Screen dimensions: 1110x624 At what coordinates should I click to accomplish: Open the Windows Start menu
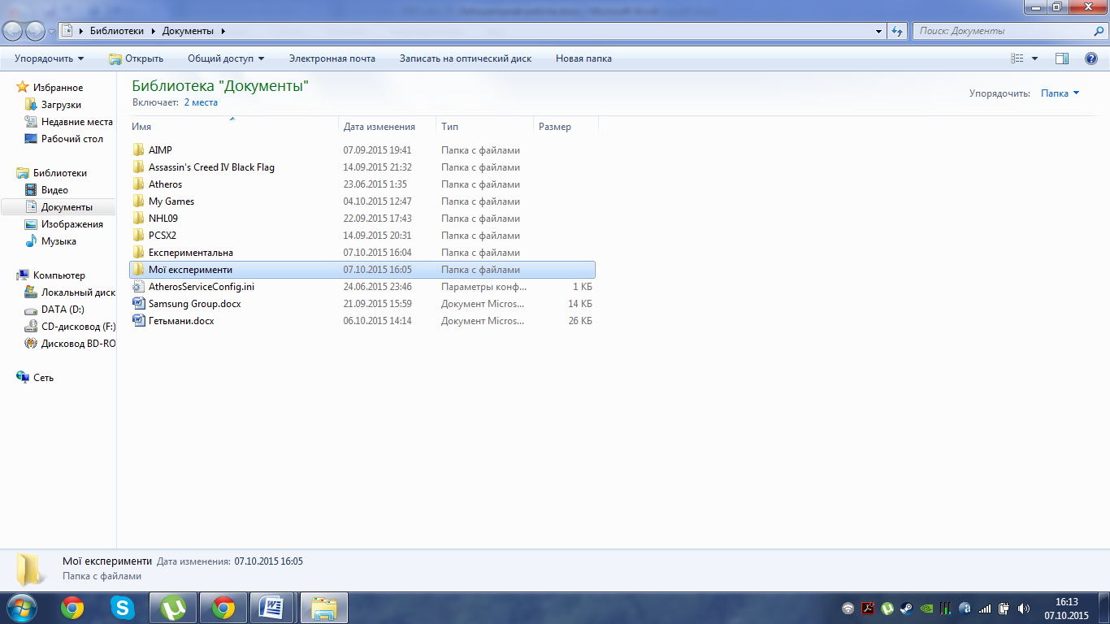pyautogui.click(x=23, y=608)
